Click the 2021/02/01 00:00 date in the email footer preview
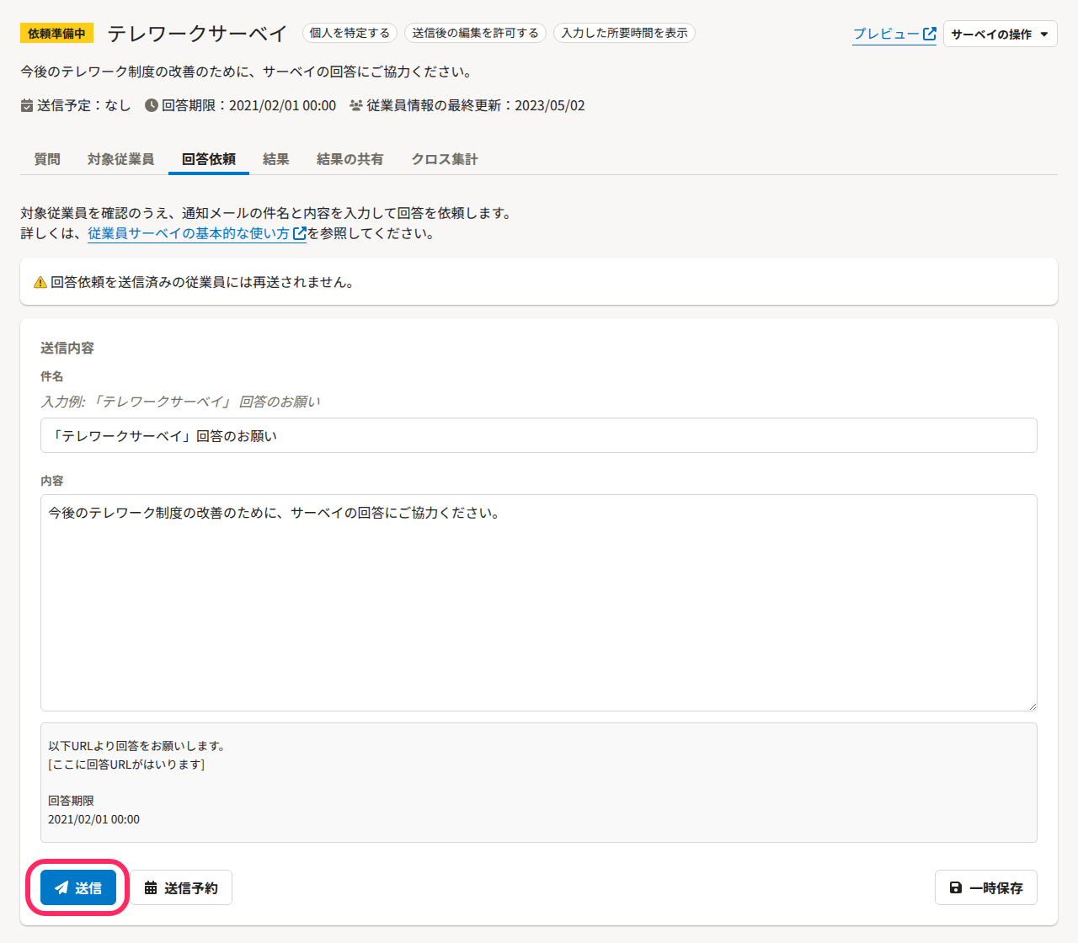1078x943 pixels. [93, 819]
